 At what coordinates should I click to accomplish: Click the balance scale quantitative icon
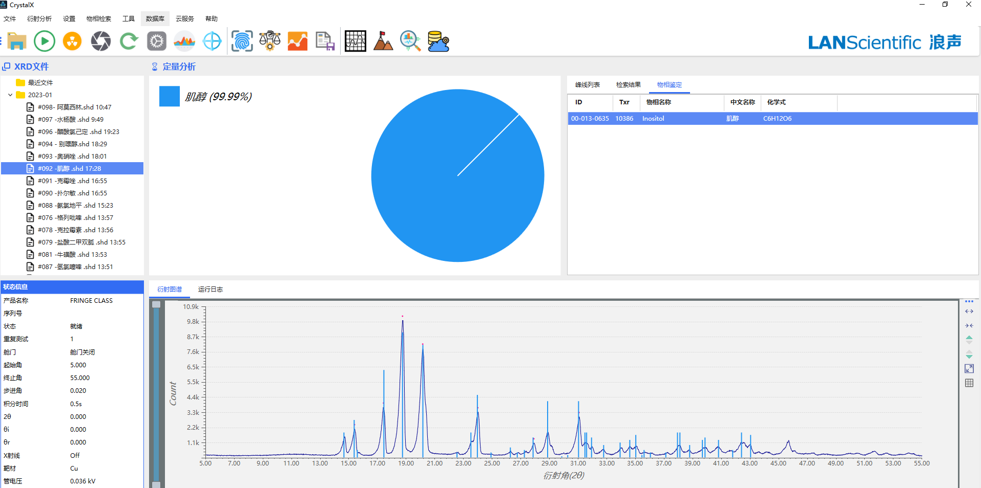point(269,41)
